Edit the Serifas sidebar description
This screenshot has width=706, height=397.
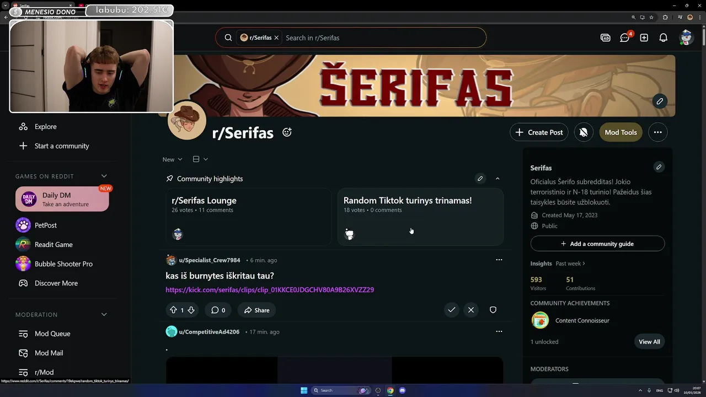point(659,167)
